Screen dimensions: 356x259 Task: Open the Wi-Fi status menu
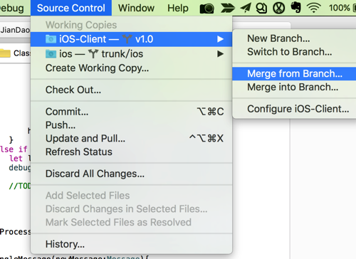(x=314, y=8)
